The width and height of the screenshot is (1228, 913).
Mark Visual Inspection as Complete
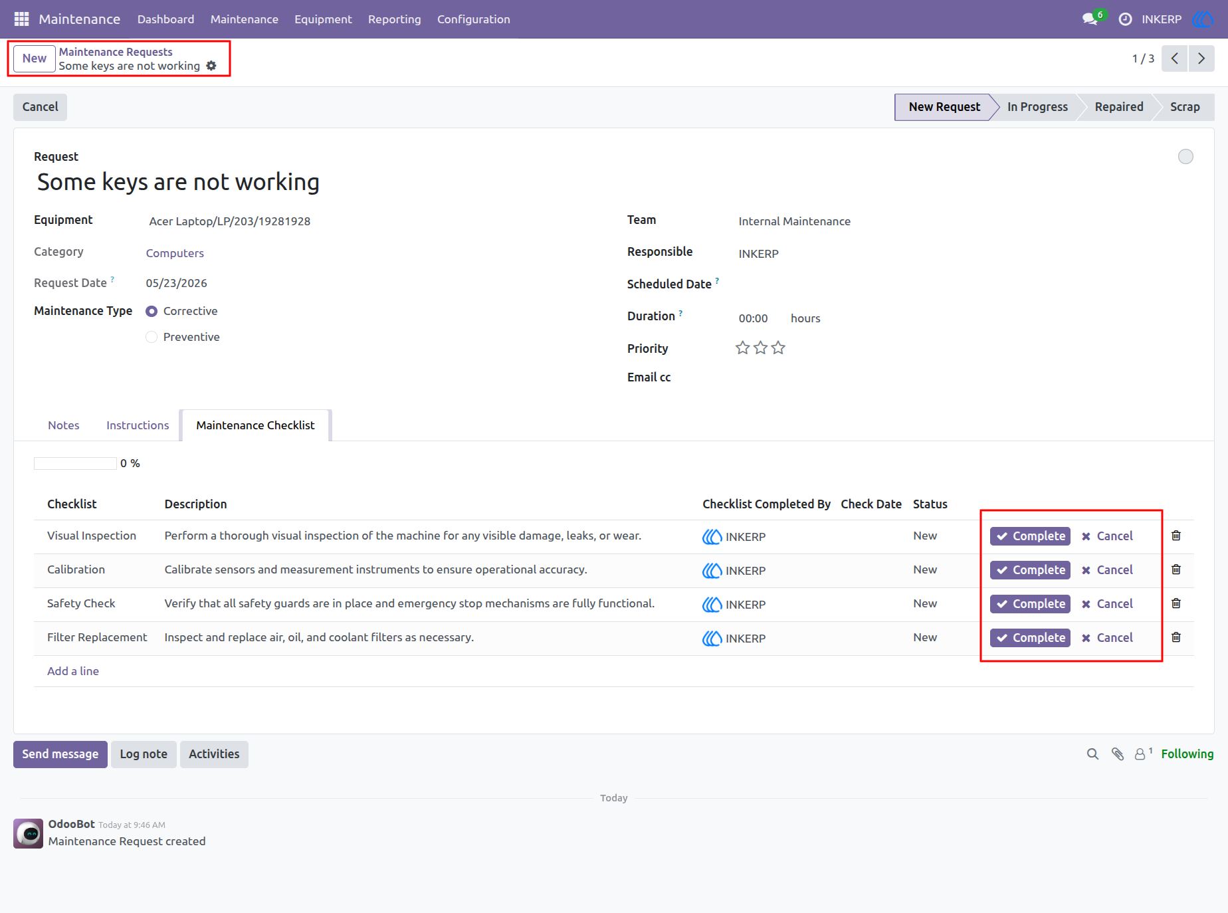(x=1030, y=536)
